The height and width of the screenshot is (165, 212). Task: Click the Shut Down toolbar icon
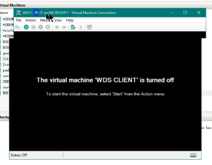[41, 27]
